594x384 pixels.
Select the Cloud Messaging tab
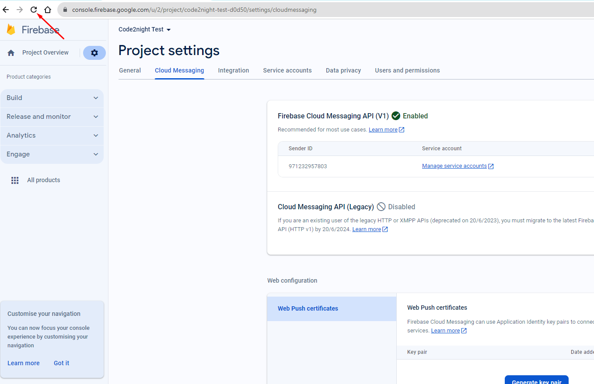point(179,70)
